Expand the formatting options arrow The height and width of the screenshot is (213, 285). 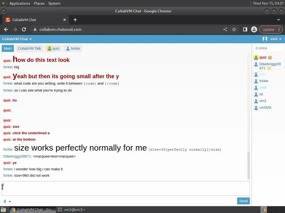coord(10,201)
